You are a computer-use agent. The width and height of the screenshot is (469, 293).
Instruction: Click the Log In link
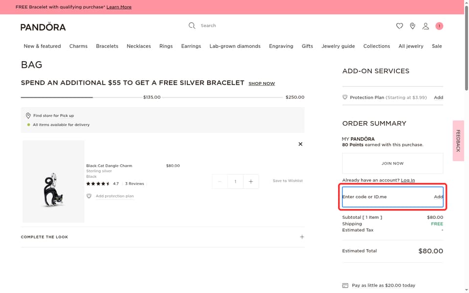(x=407, y=180)
